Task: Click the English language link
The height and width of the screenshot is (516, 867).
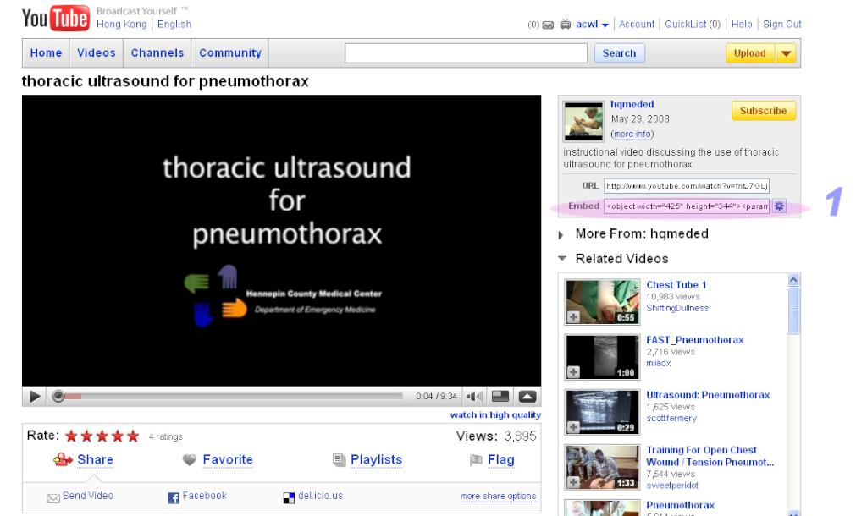Action: click(174, 25)
